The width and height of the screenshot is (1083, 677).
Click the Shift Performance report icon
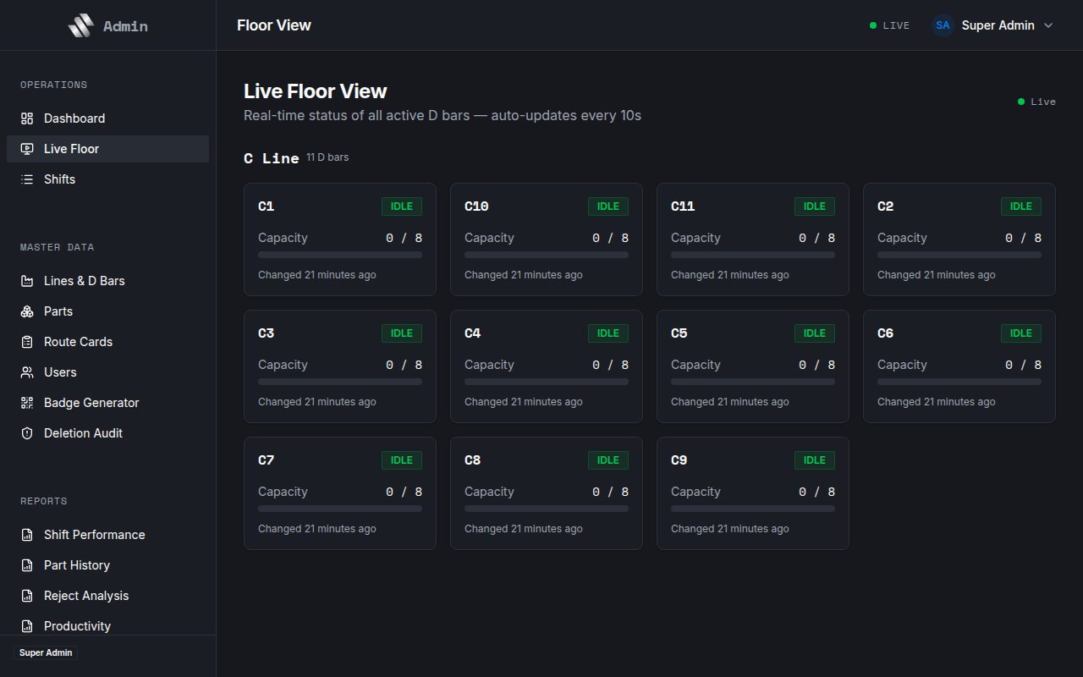[27, 535]
